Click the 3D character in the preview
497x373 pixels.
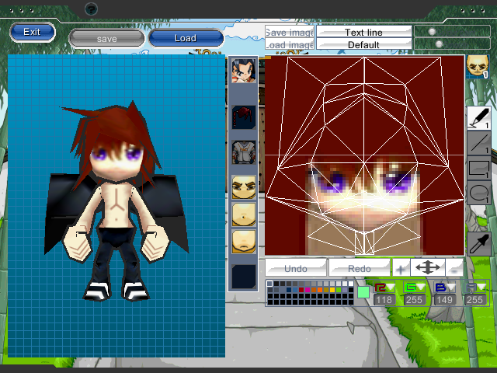click(x=116, y=203)
